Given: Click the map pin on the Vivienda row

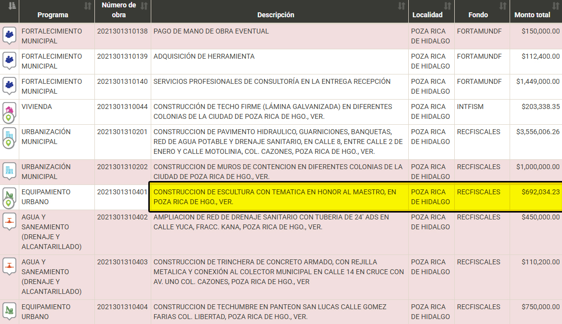Looking at the screenshot, I should [8, 118].
